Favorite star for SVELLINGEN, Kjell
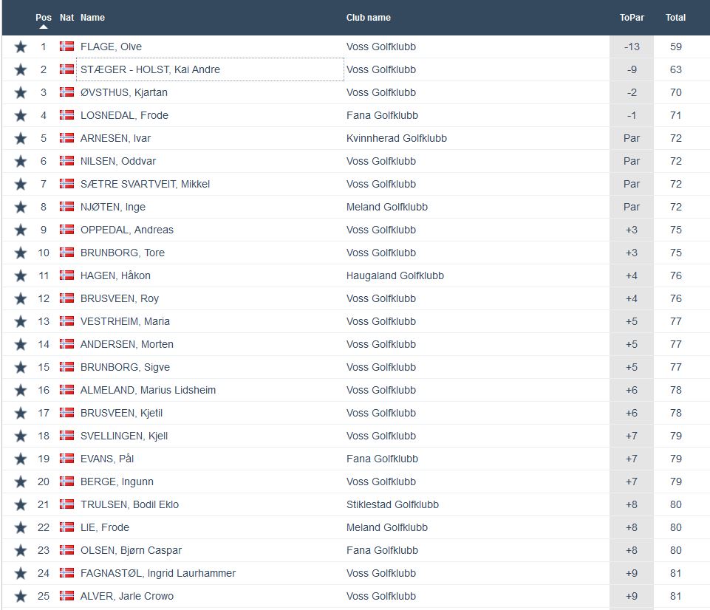Screen dimensions: 710x610 (x=21, y=436)
